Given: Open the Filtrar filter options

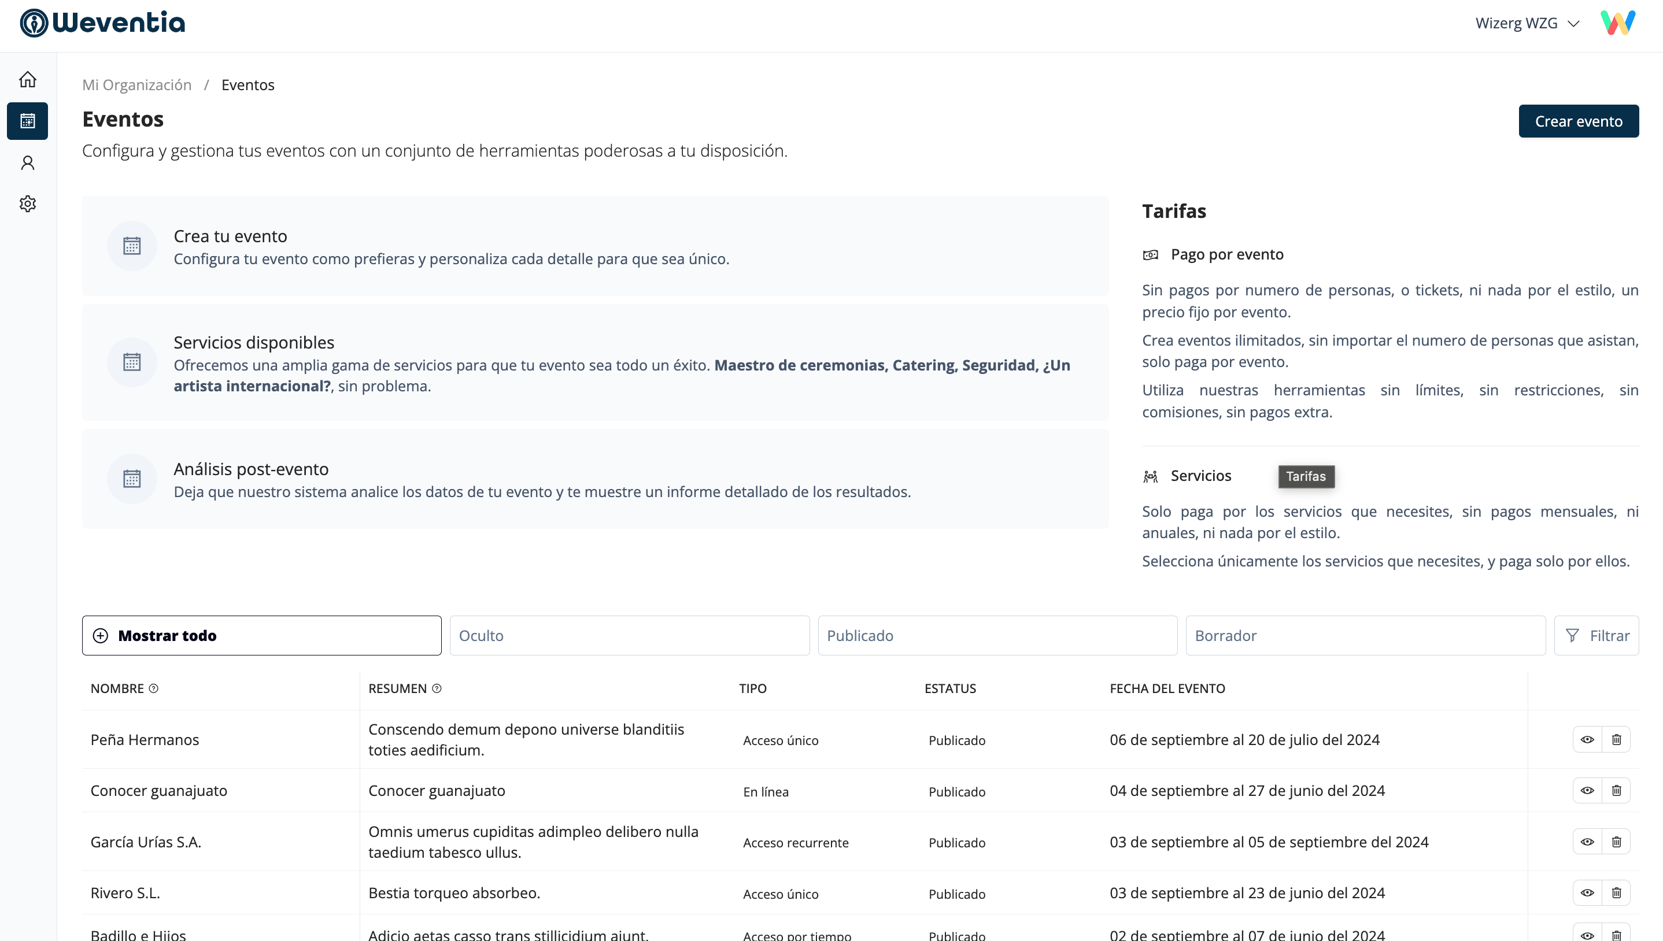Looking at the screenshot, I should tap(1596, 635).
